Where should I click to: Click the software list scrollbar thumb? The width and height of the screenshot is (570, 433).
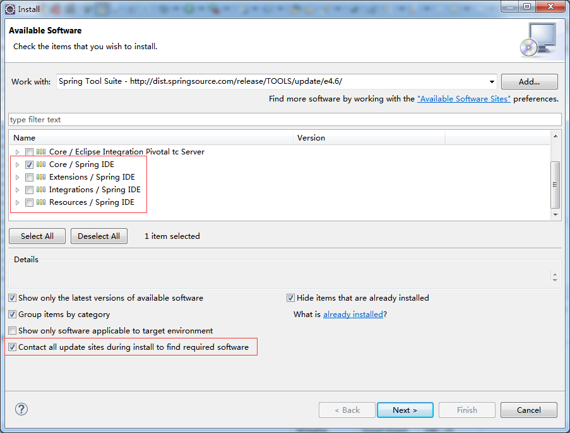[x=555, y=185]
